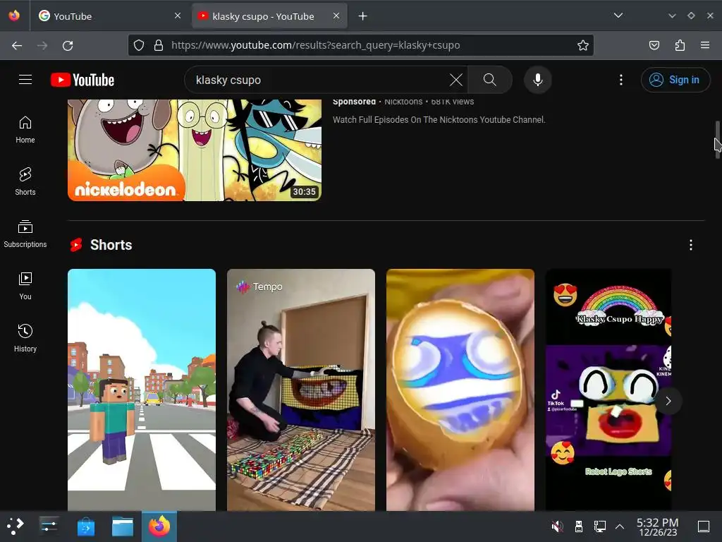Open the Klasky Csupo Happy Short

point(608,390)
